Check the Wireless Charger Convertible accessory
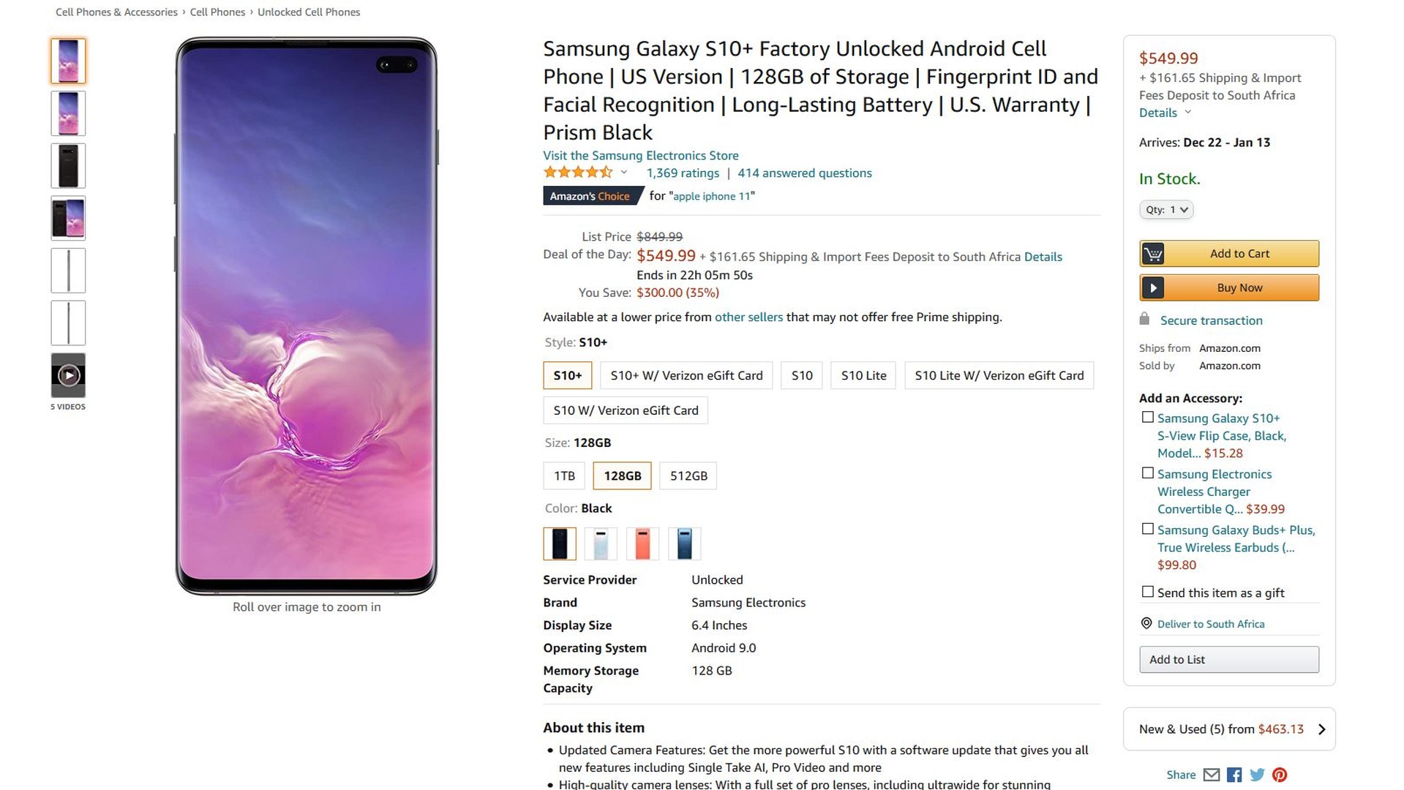The width and height of the screenshot is (1404, 790). pyautogui.click(x=1148, y=473)
